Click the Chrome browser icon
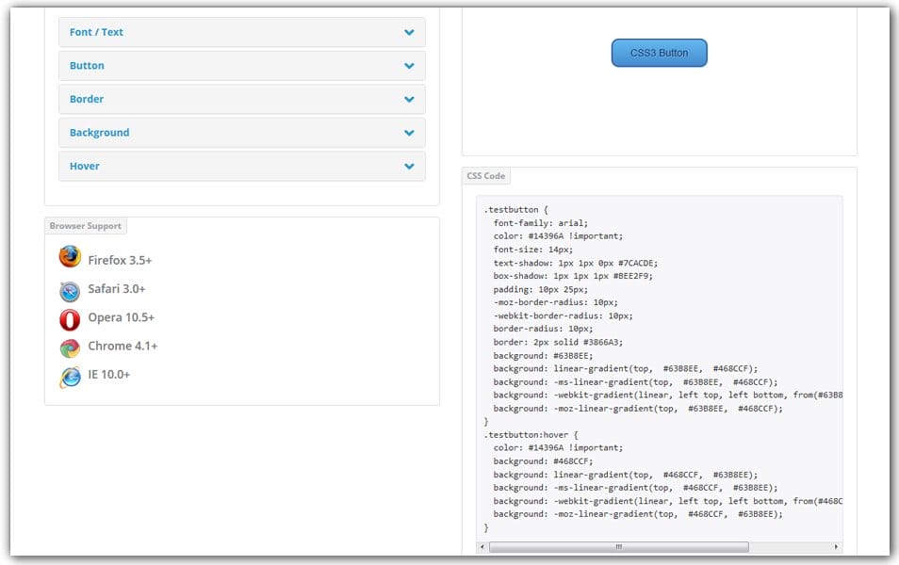899x565 pixels. (69, 347)
